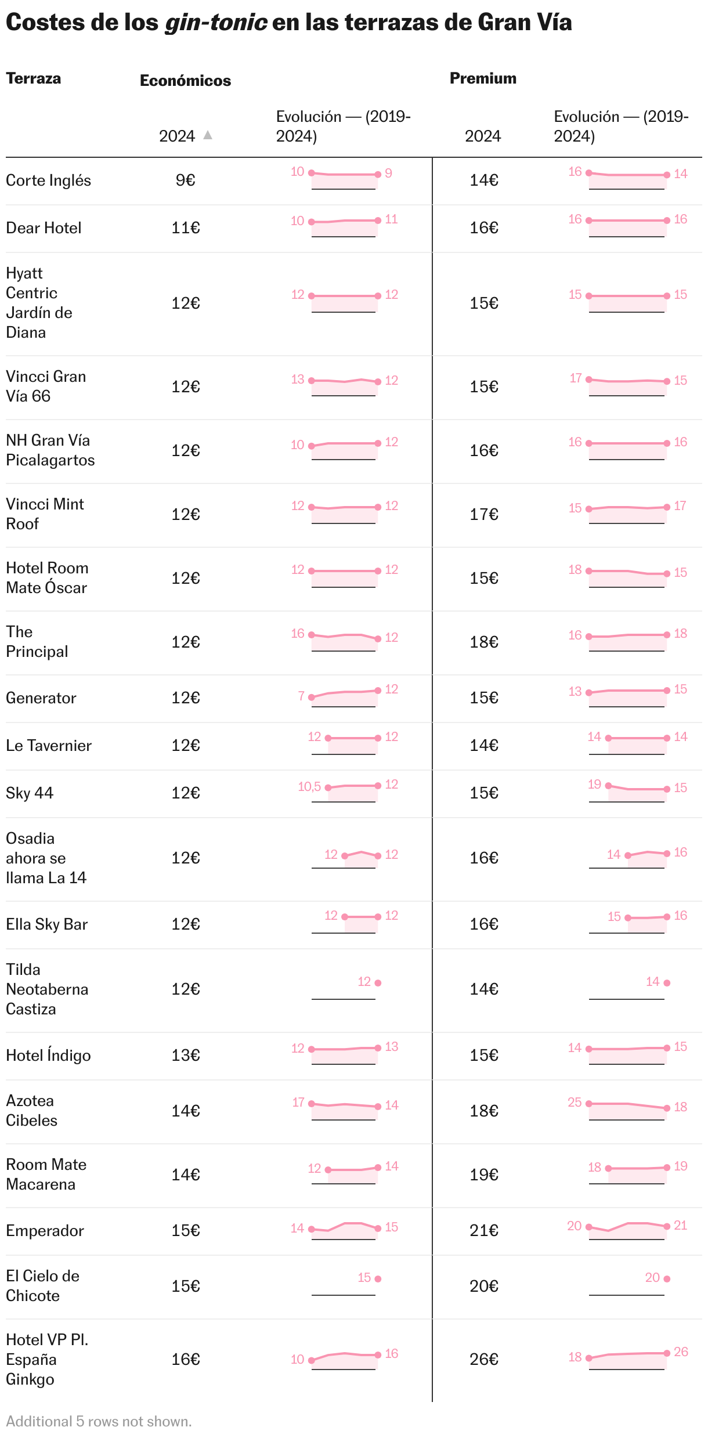This screenshot has width=708, height=1438.
Task: Click the Premium group heading
Action: coord(483,78)
